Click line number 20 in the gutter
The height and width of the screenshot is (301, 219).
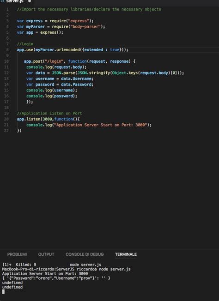(6, 119)
